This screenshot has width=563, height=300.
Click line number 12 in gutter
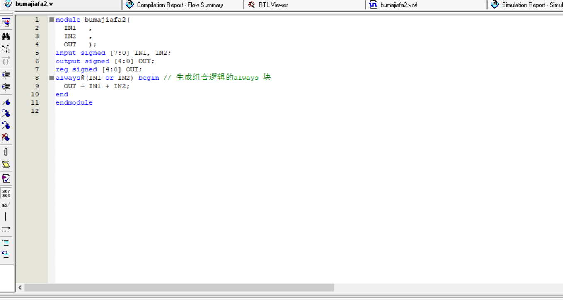tap(35, 111)
